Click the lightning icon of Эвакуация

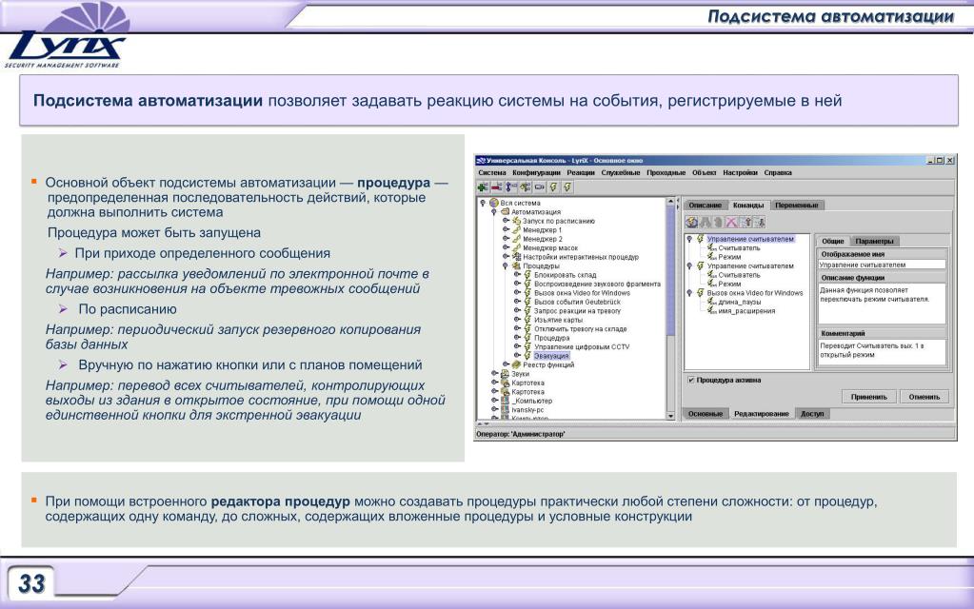(527, 356)
